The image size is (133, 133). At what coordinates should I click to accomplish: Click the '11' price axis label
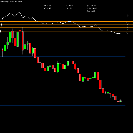point(126,57)
